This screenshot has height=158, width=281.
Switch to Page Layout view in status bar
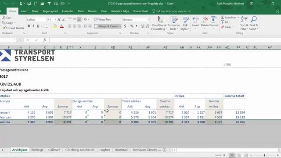tap(239, 155)
